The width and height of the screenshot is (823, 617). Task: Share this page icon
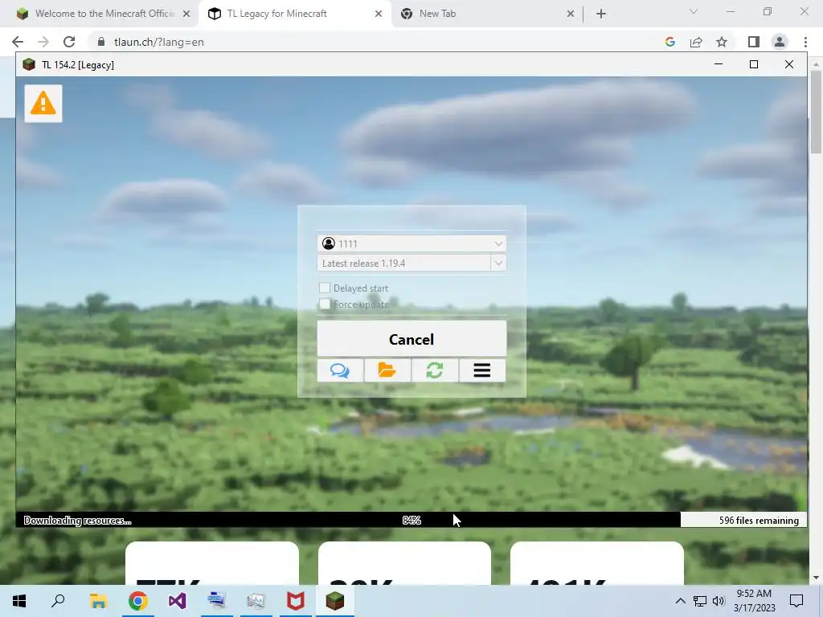coord(696,42)
